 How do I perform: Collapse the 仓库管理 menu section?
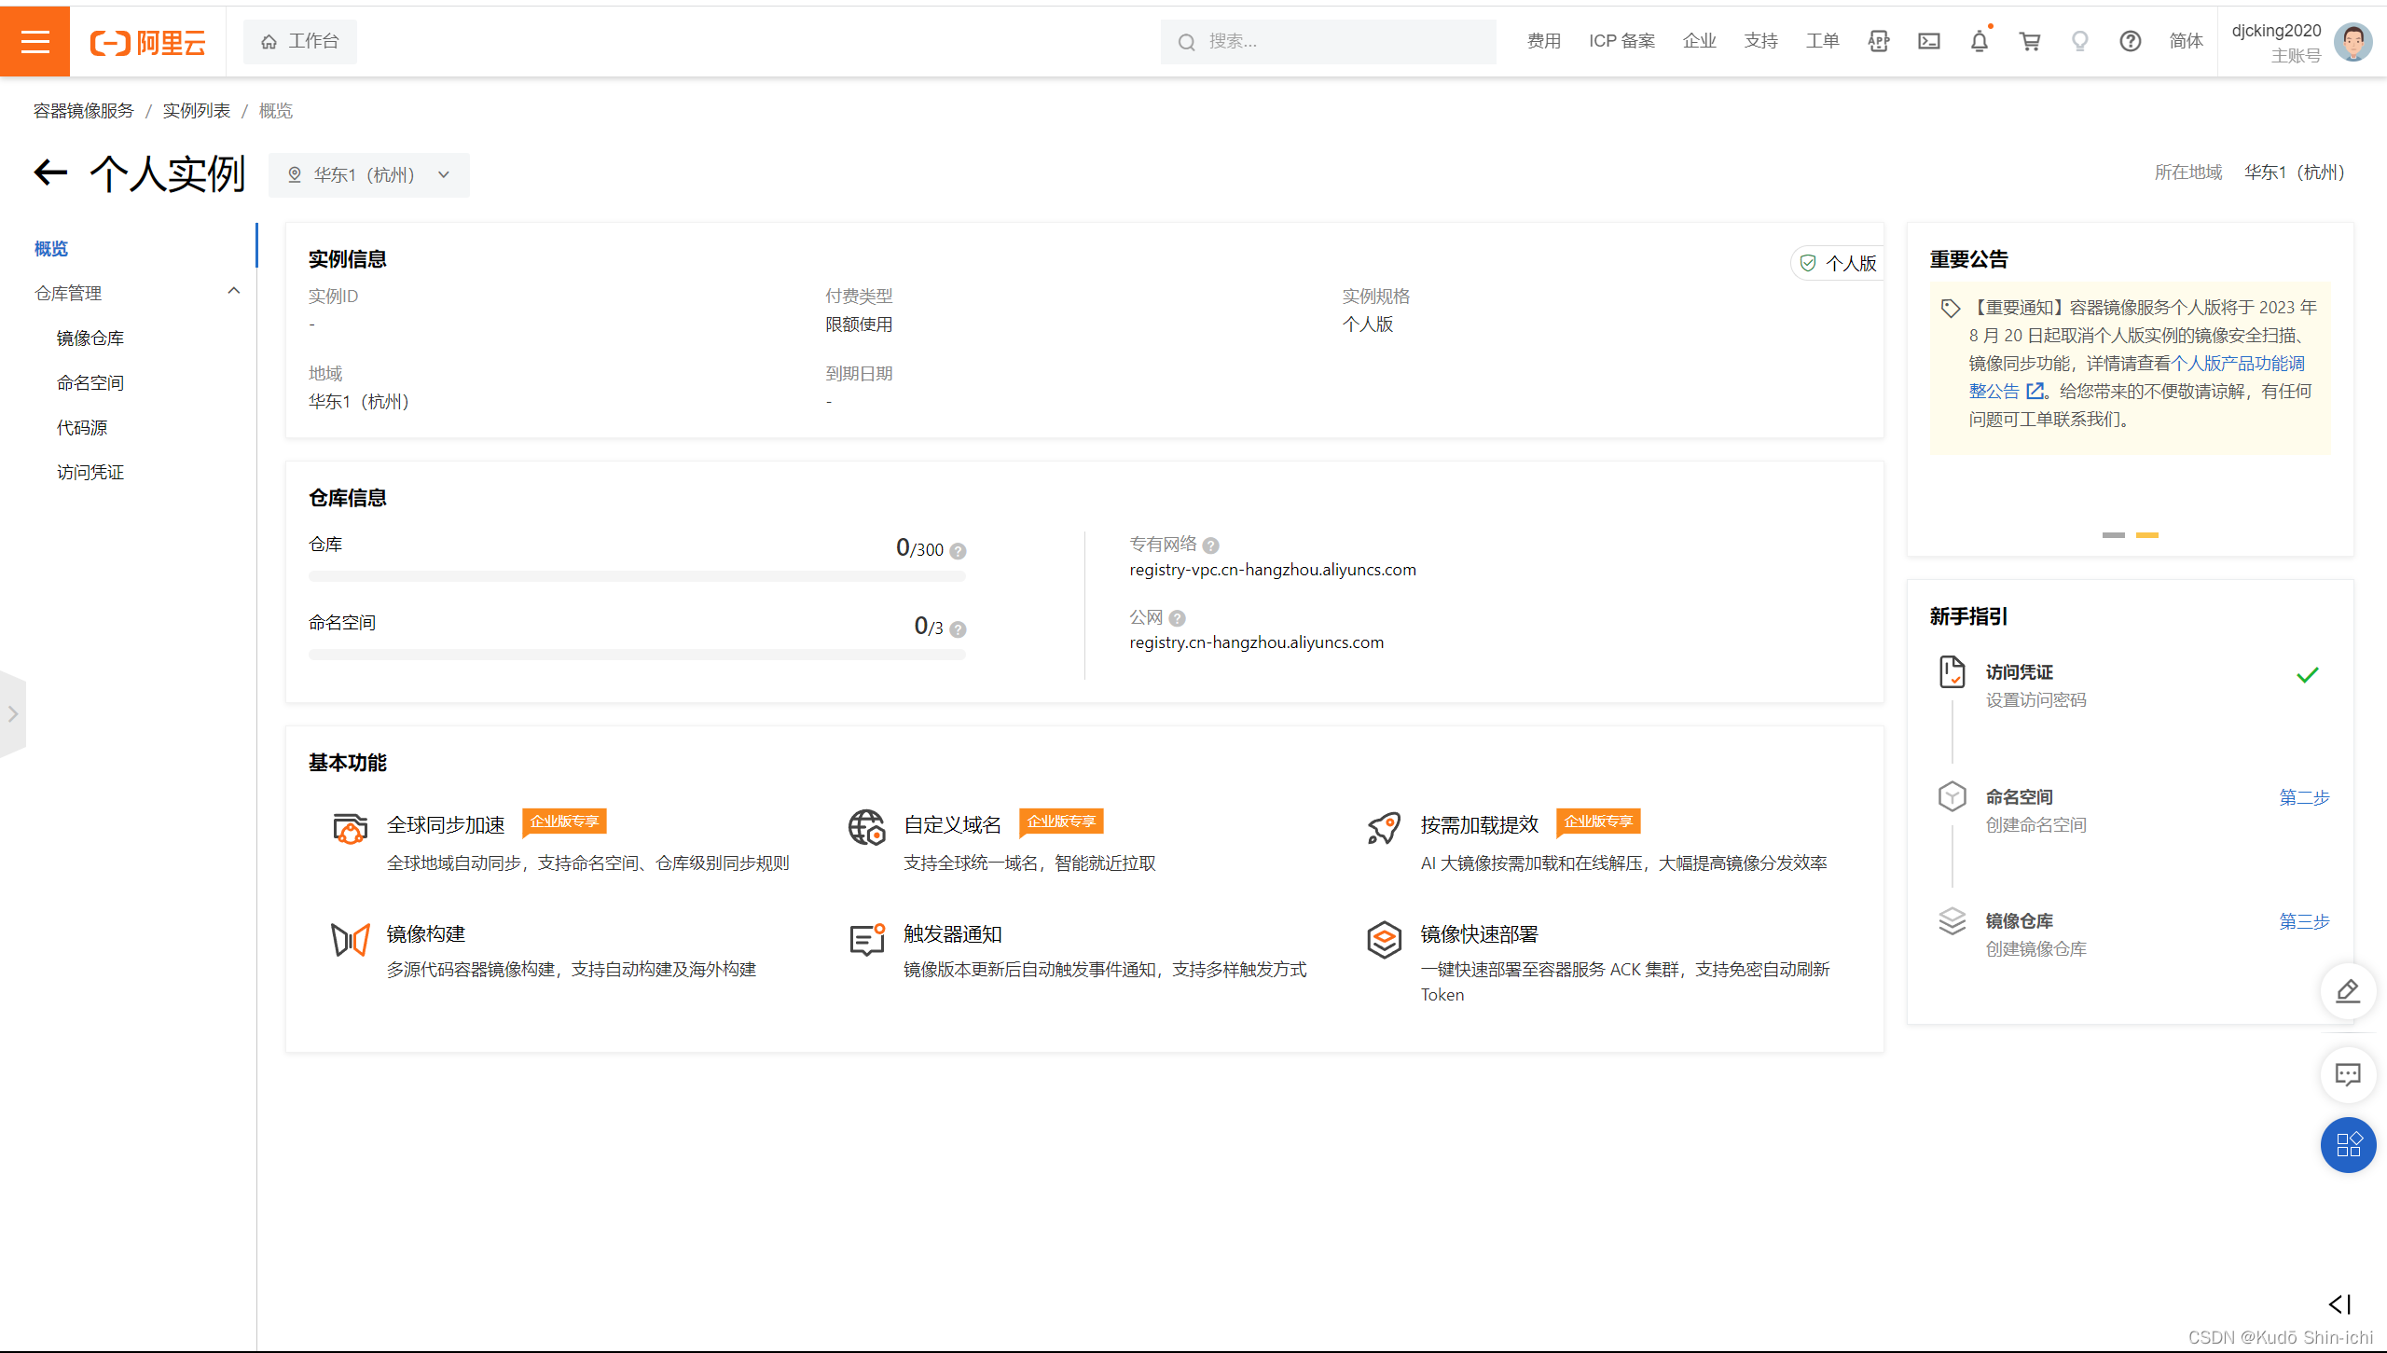pyautogui.click(x=233, y=292)
